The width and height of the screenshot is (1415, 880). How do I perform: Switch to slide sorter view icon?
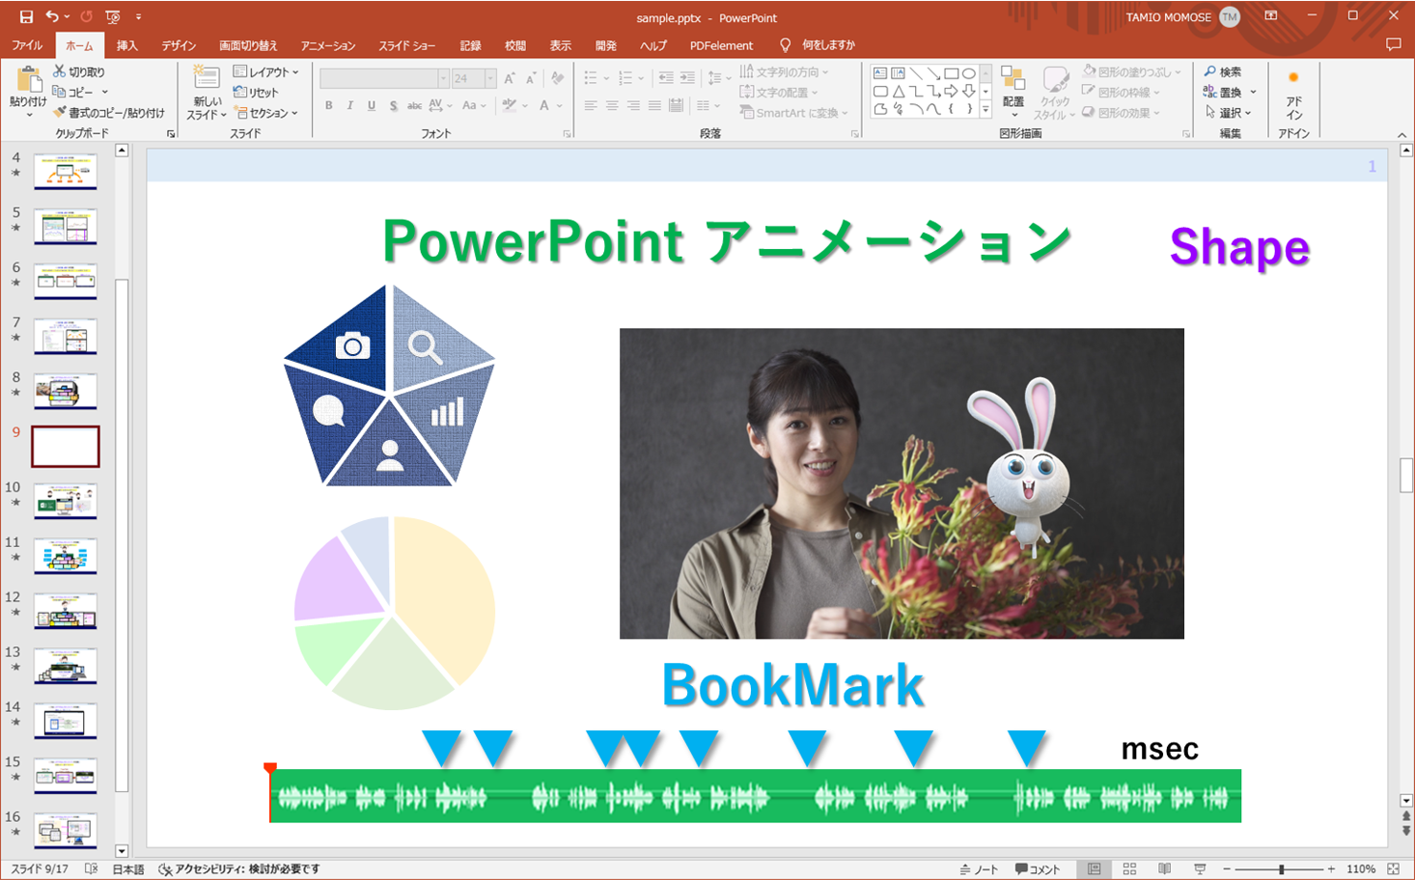[x=1129, y=869]
